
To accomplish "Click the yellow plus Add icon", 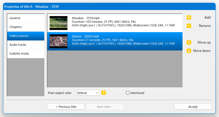I will [189, 17].
